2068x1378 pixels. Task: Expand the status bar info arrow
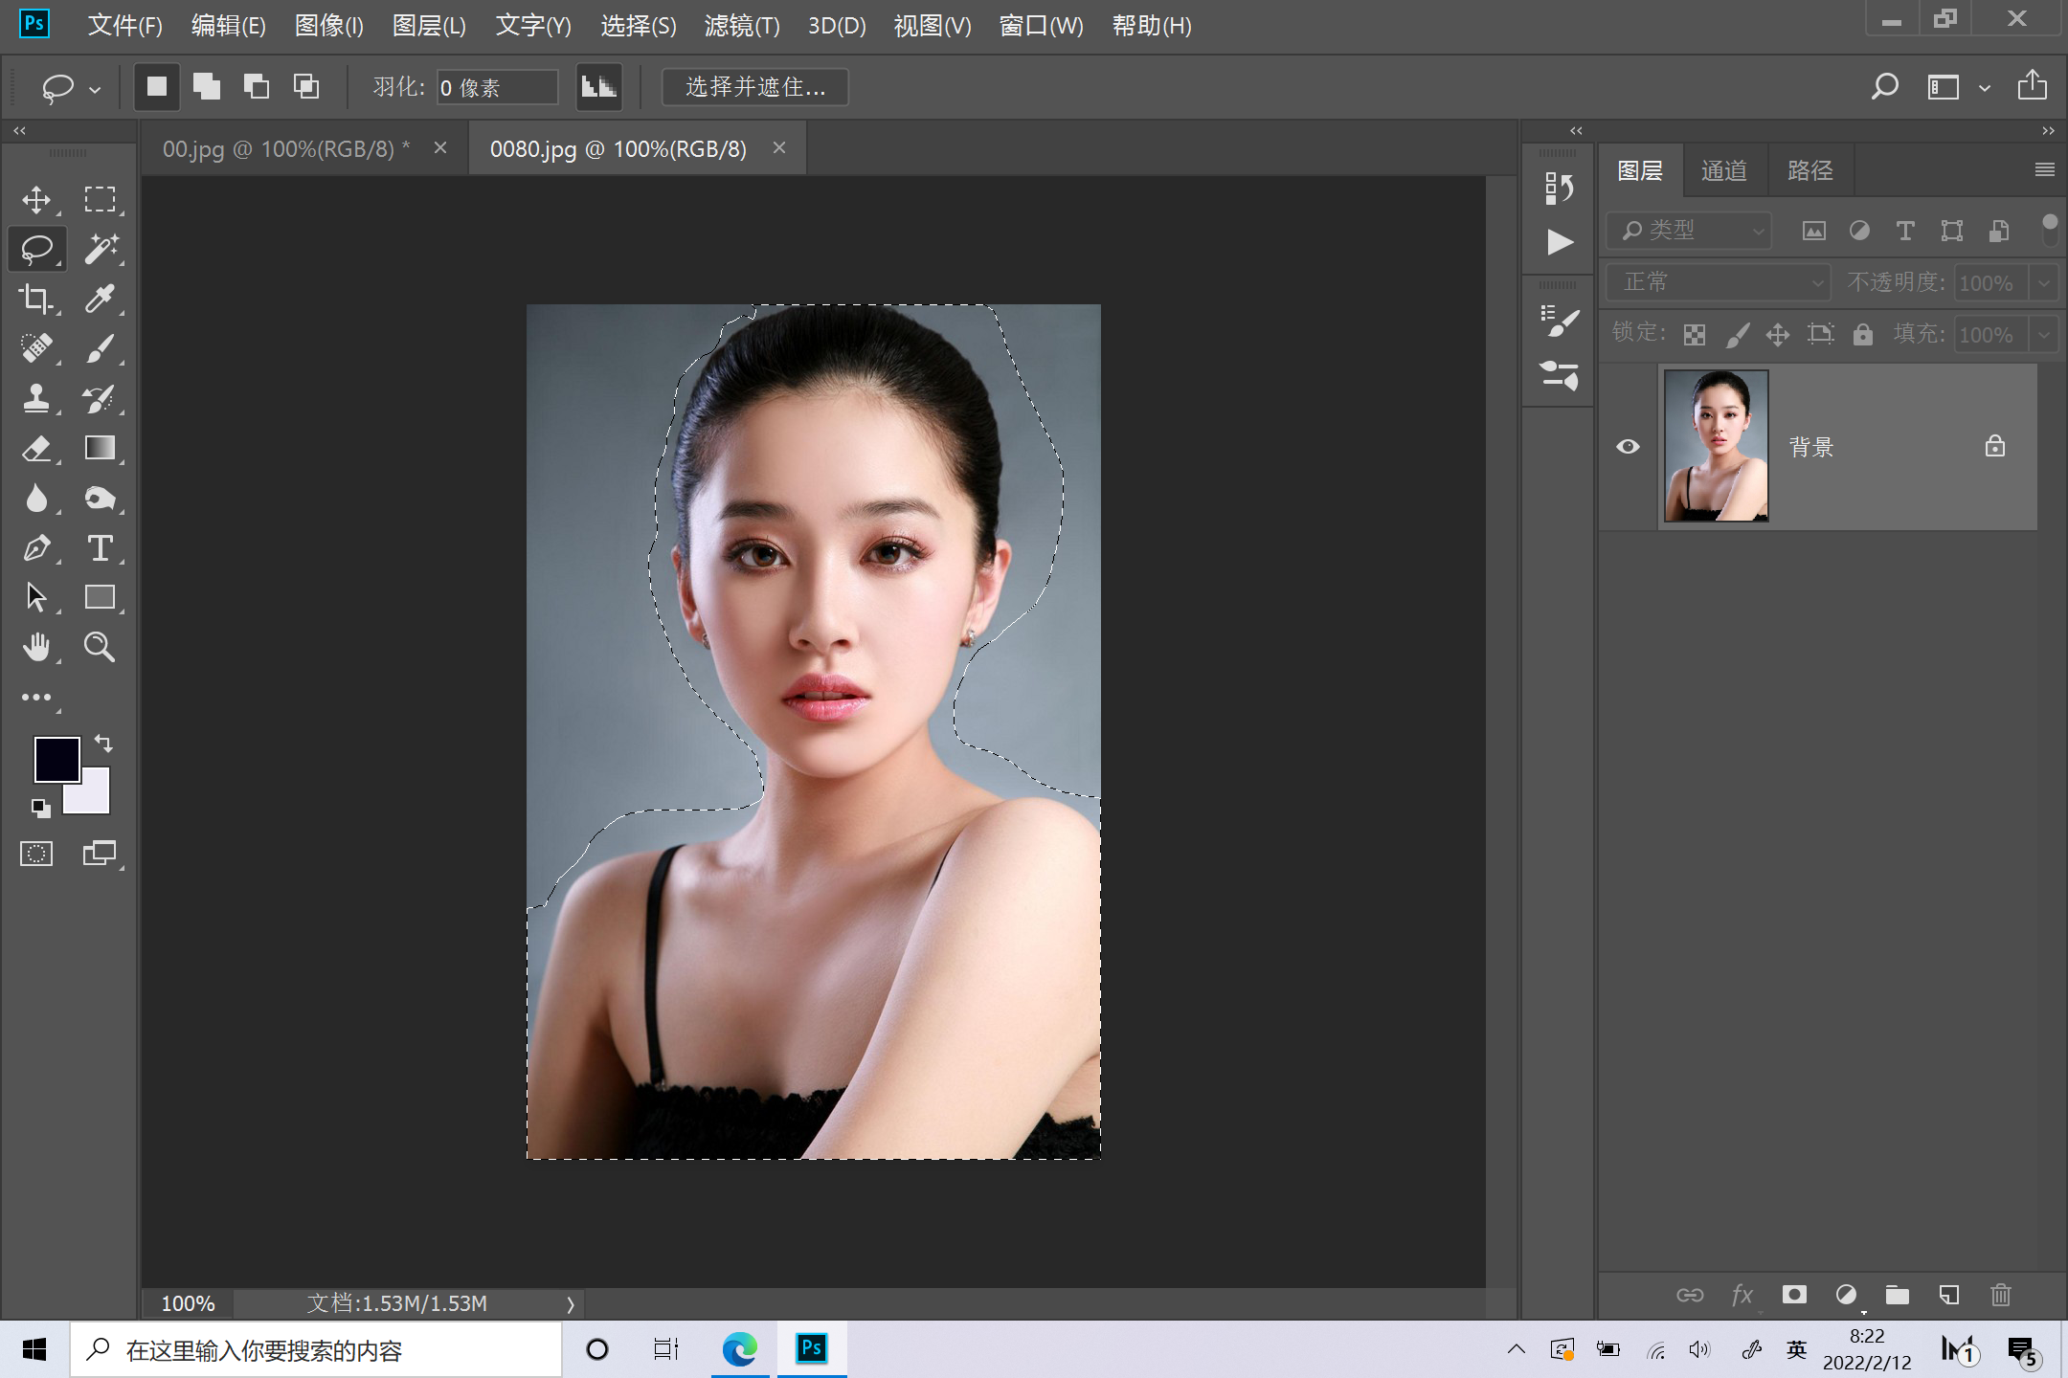[571, 1303]
